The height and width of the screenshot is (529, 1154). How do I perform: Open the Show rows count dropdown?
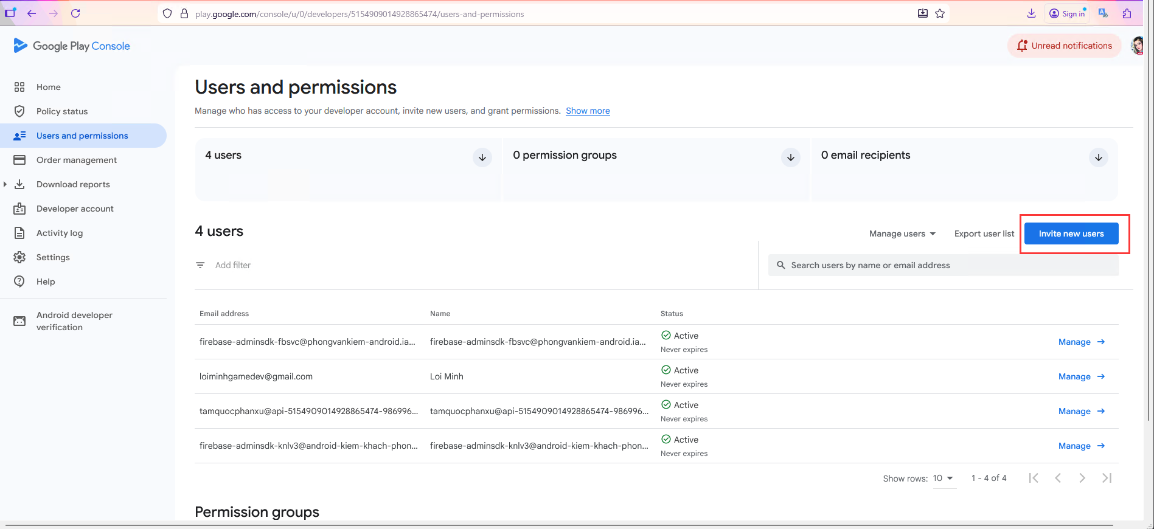(x=944, y=478)
